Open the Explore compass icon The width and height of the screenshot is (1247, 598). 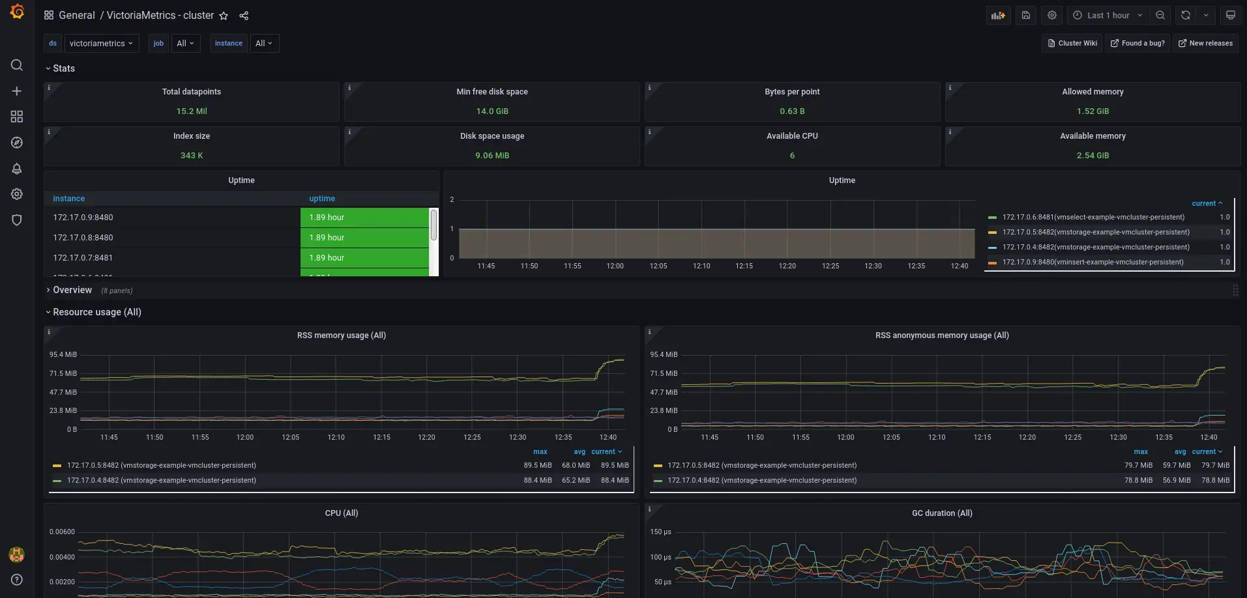(17, 143)
